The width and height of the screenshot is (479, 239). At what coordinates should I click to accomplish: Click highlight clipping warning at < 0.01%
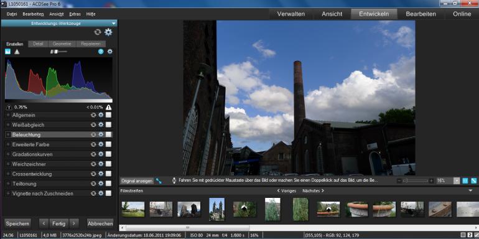108,107
